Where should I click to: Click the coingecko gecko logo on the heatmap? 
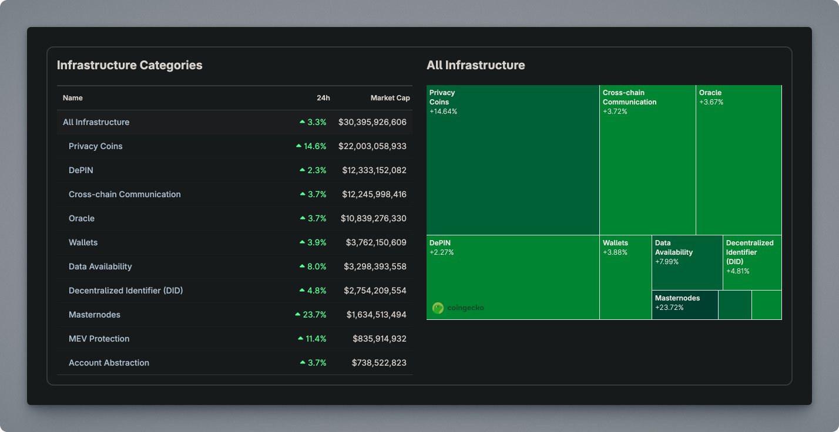point(438,307)
